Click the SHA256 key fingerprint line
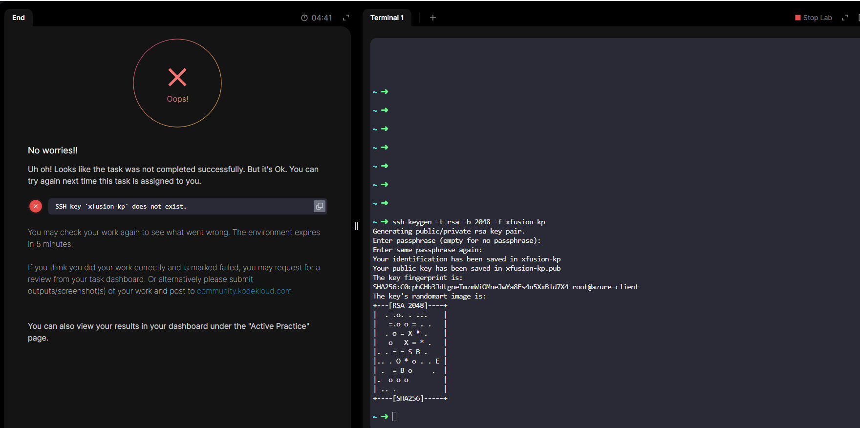The height and width of the screenshot is (428, 860). [x=505, y=287]
